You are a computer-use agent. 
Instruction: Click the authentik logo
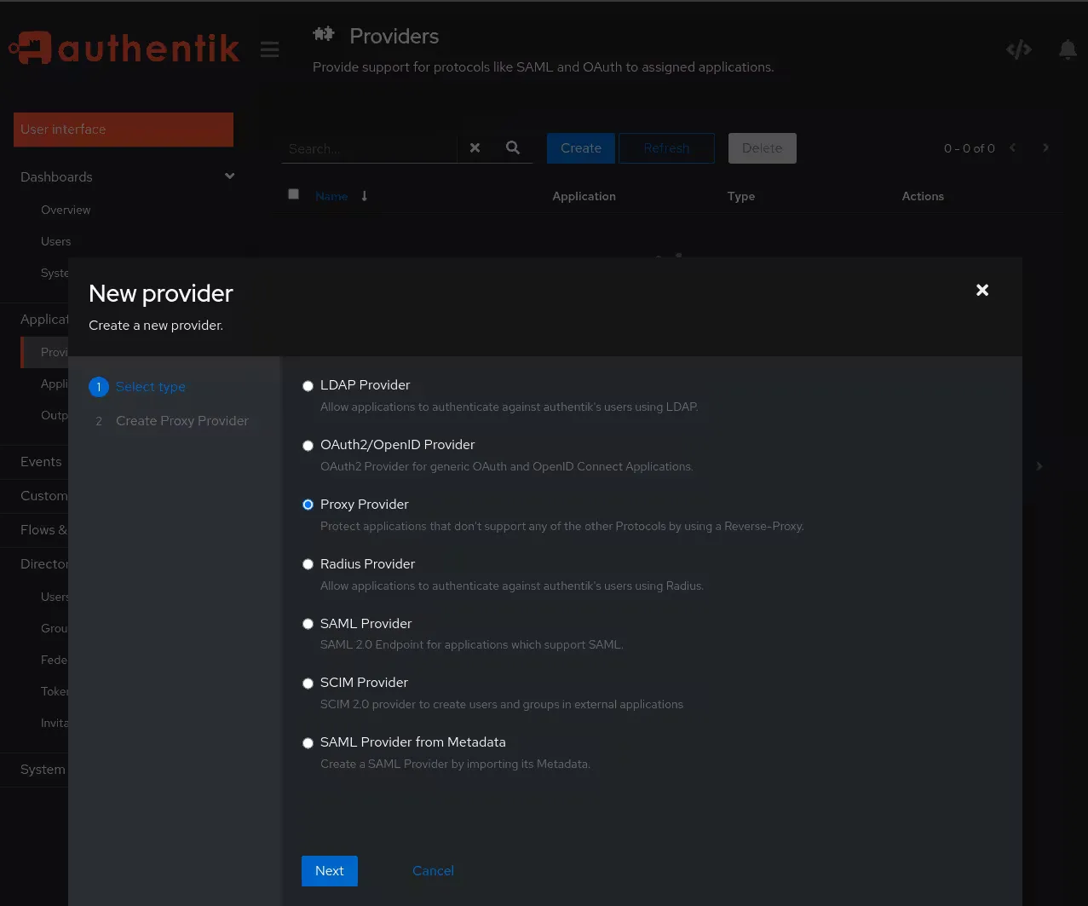point(124,48)
